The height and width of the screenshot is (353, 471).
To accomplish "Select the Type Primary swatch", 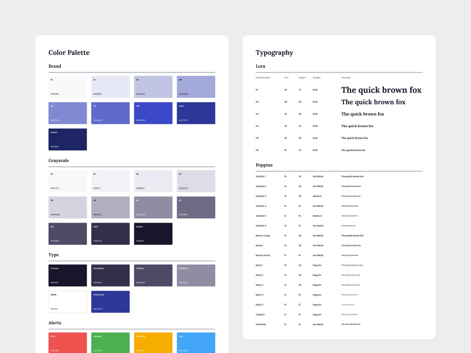I will coord(67,275).
